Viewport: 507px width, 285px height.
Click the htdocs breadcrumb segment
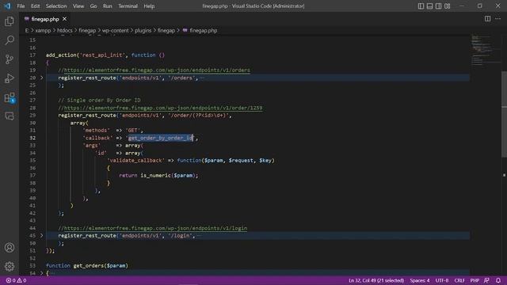coord(65,30)
